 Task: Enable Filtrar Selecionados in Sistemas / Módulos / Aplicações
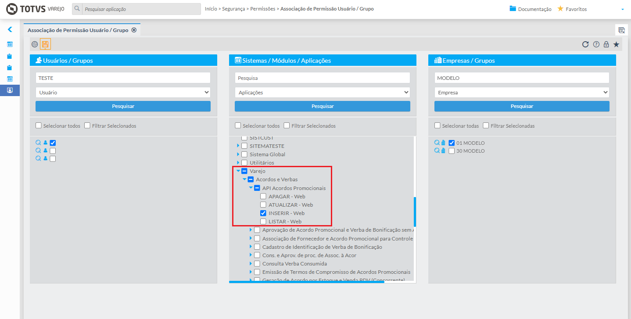287,125
